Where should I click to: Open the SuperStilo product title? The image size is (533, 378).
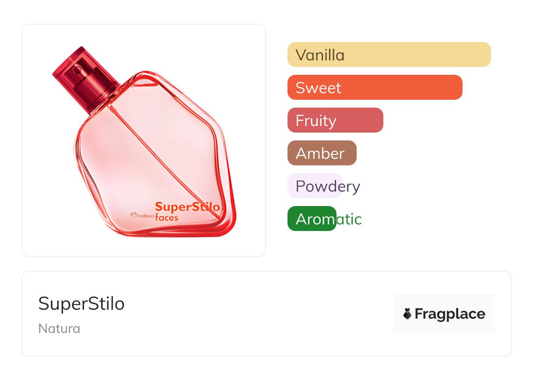(81, 304)
